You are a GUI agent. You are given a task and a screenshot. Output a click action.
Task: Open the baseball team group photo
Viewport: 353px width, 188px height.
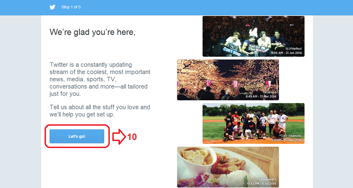pos(254,123)
